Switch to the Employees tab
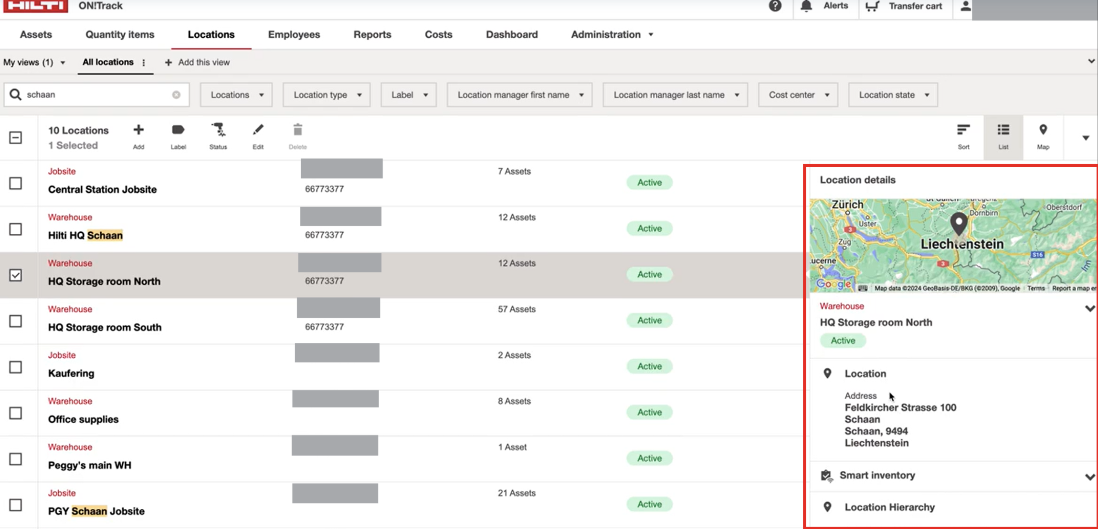 click(294, 34)
